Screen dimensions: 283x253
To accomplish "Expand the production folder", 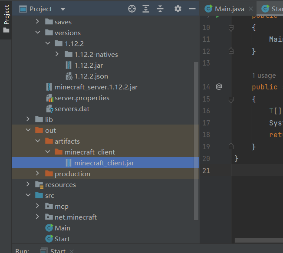I will coord(37,174).
